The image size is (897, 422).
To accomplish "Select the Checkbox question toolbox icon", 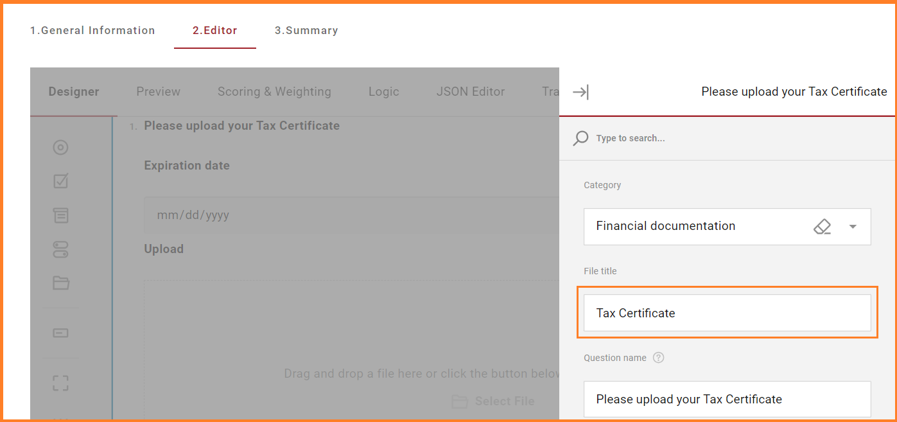I will click(x=60, y=182).
